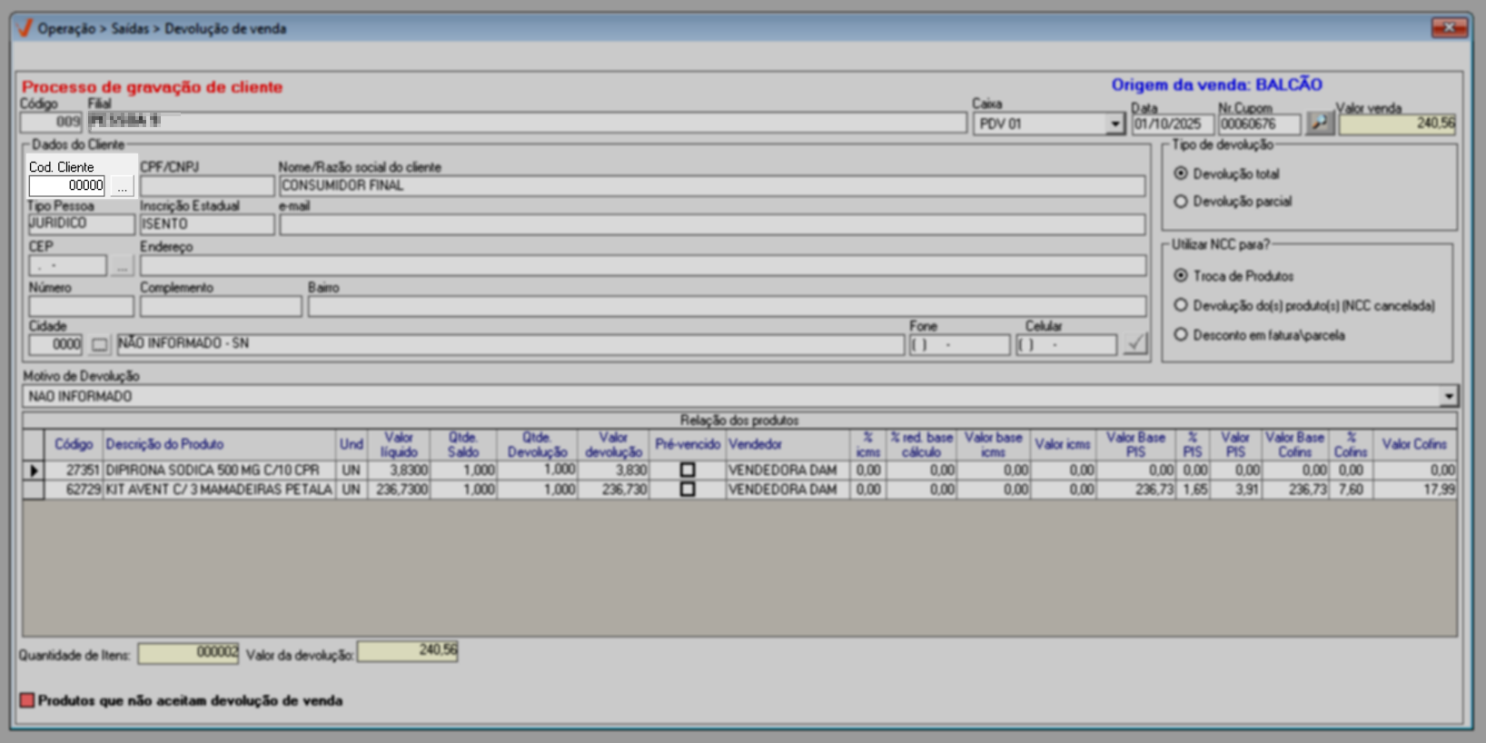
Task: Check Pré-vencido box for KIT AVENT row
Action: [x=688, y=490]
